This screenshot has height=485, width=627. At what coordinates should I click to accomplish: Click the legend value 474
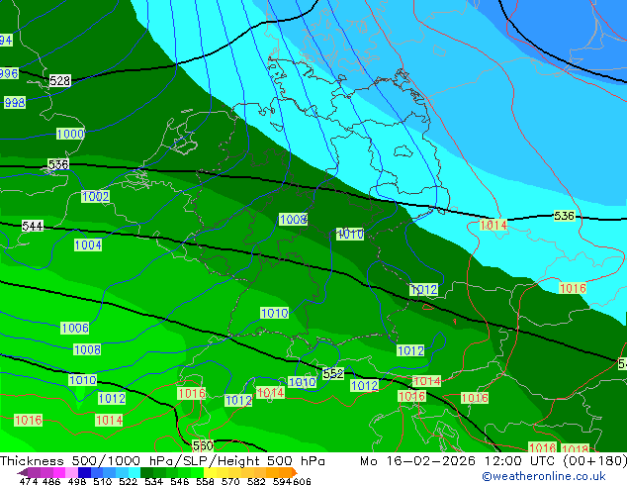pyautogui.click(x=29, y=481)
